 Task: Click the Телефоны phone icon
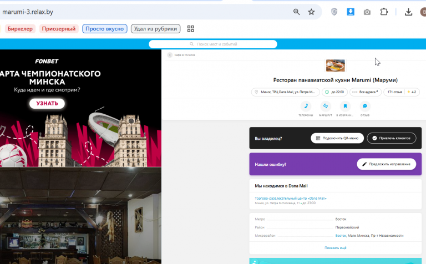[x=306, y=106]
